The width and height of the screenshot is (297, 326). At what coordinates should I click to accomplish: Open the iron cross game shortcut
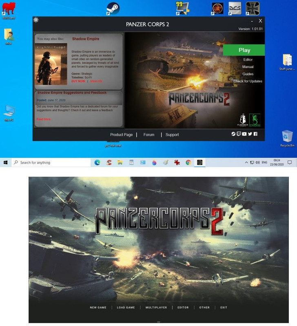point(253,9)
